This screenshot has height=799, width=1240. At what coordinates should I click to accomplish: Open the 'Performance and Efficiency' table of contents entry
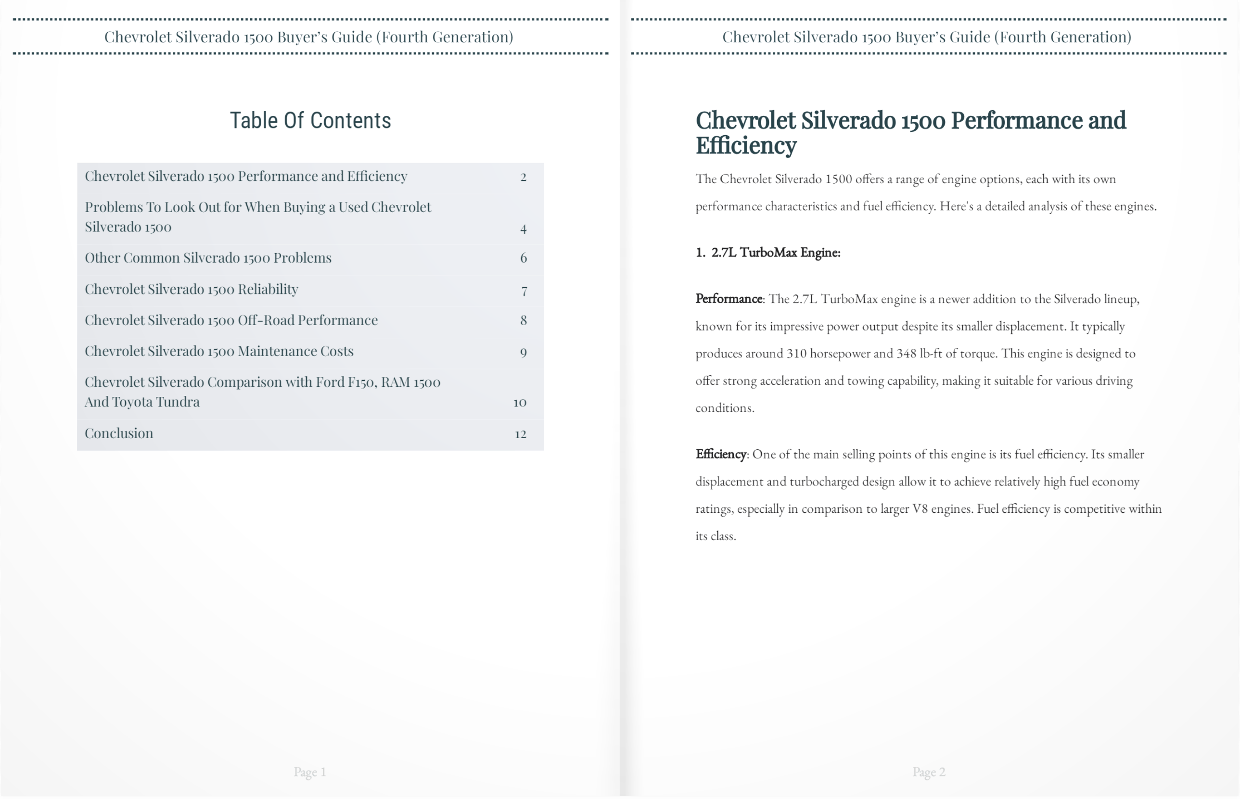pos(246,177)
